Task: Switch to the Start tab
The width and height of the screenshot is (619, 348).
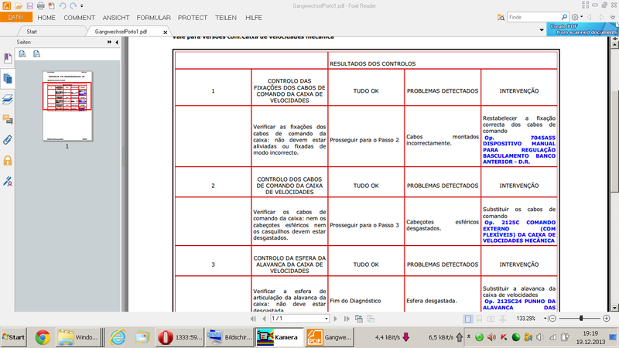Action: click(x=32, y=32)
